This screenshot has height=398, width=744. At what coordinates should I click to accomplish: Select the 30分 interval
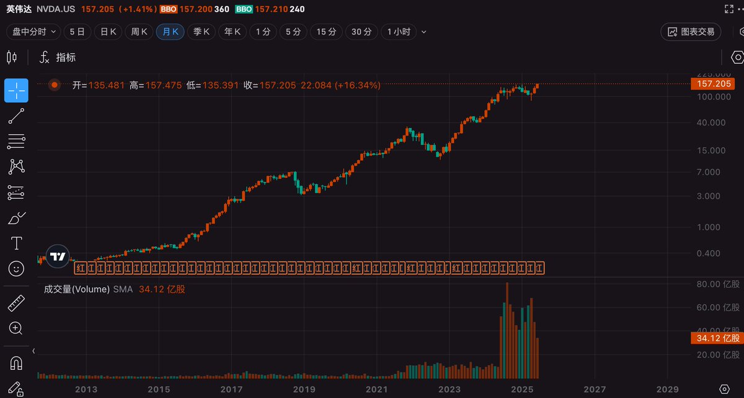(x=361, y=32)
